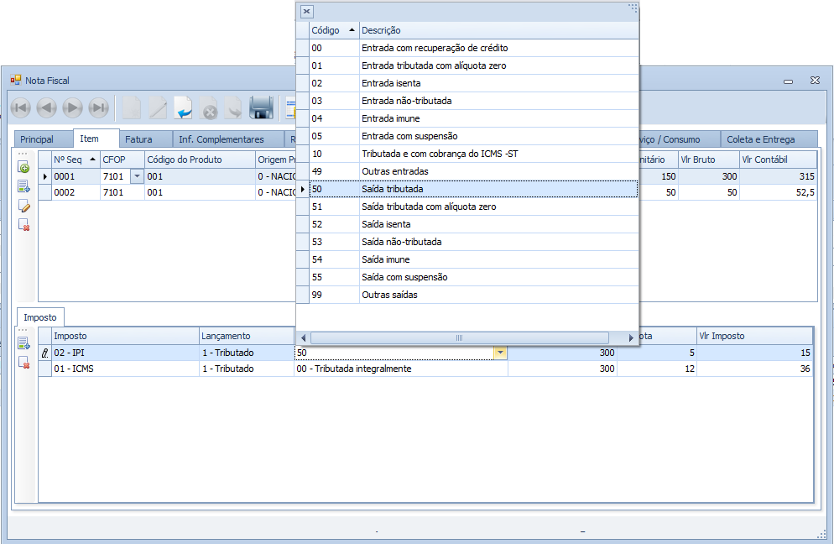The width and height of the screenshot is (834, 544).
Task: Sort the popup list by Código column
Action: pyautogui.click(x=333, y=30)
